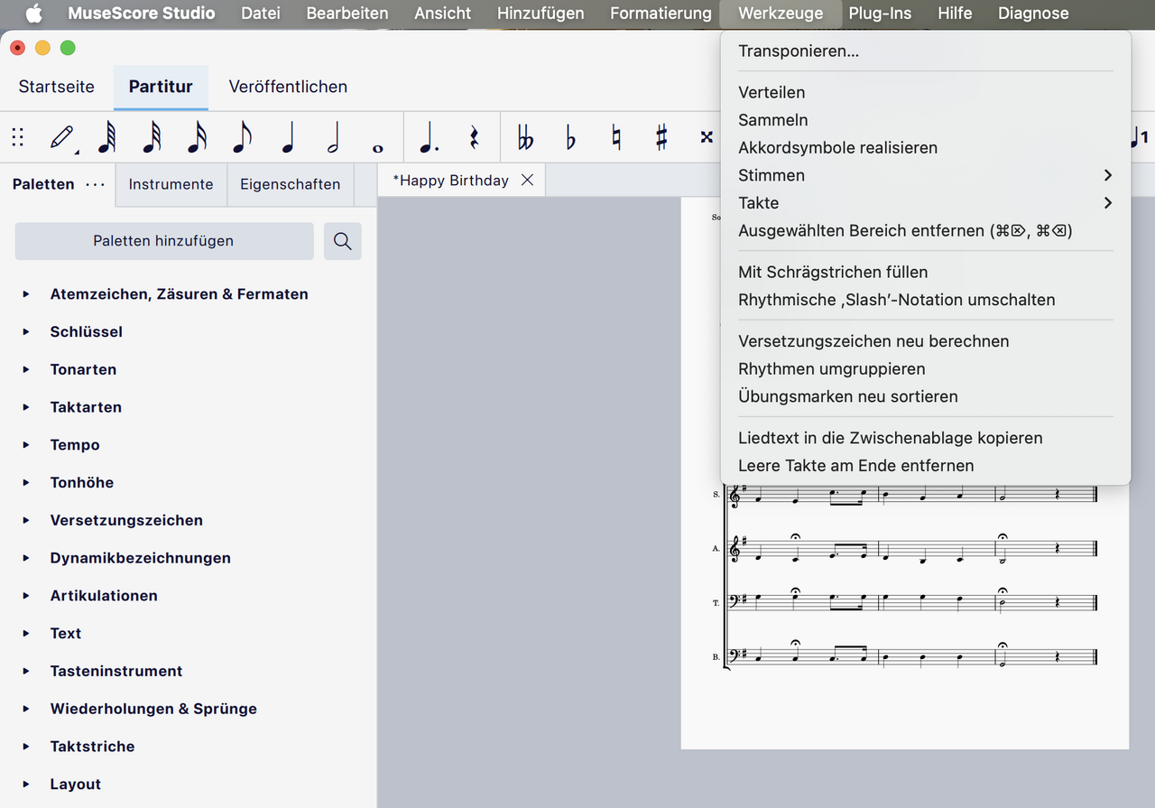This screenshot has height=808, width=1155.
Task: Select Mit Schrägstrichen füllen
Action: tap(925, 272)
